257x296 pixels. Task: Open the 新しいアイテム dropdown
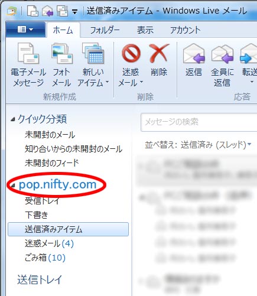tap(93, 65)
